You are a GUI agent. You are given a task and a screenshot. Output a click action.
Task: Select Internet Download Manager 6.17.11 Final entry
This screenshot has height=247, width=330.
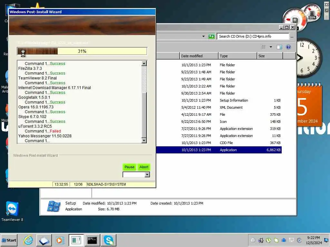54,88
